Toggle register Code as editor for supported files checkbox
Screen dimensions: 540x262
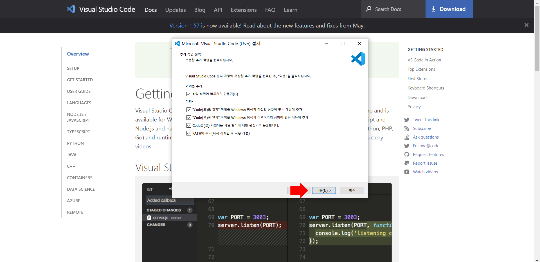[x=189, y=125]
